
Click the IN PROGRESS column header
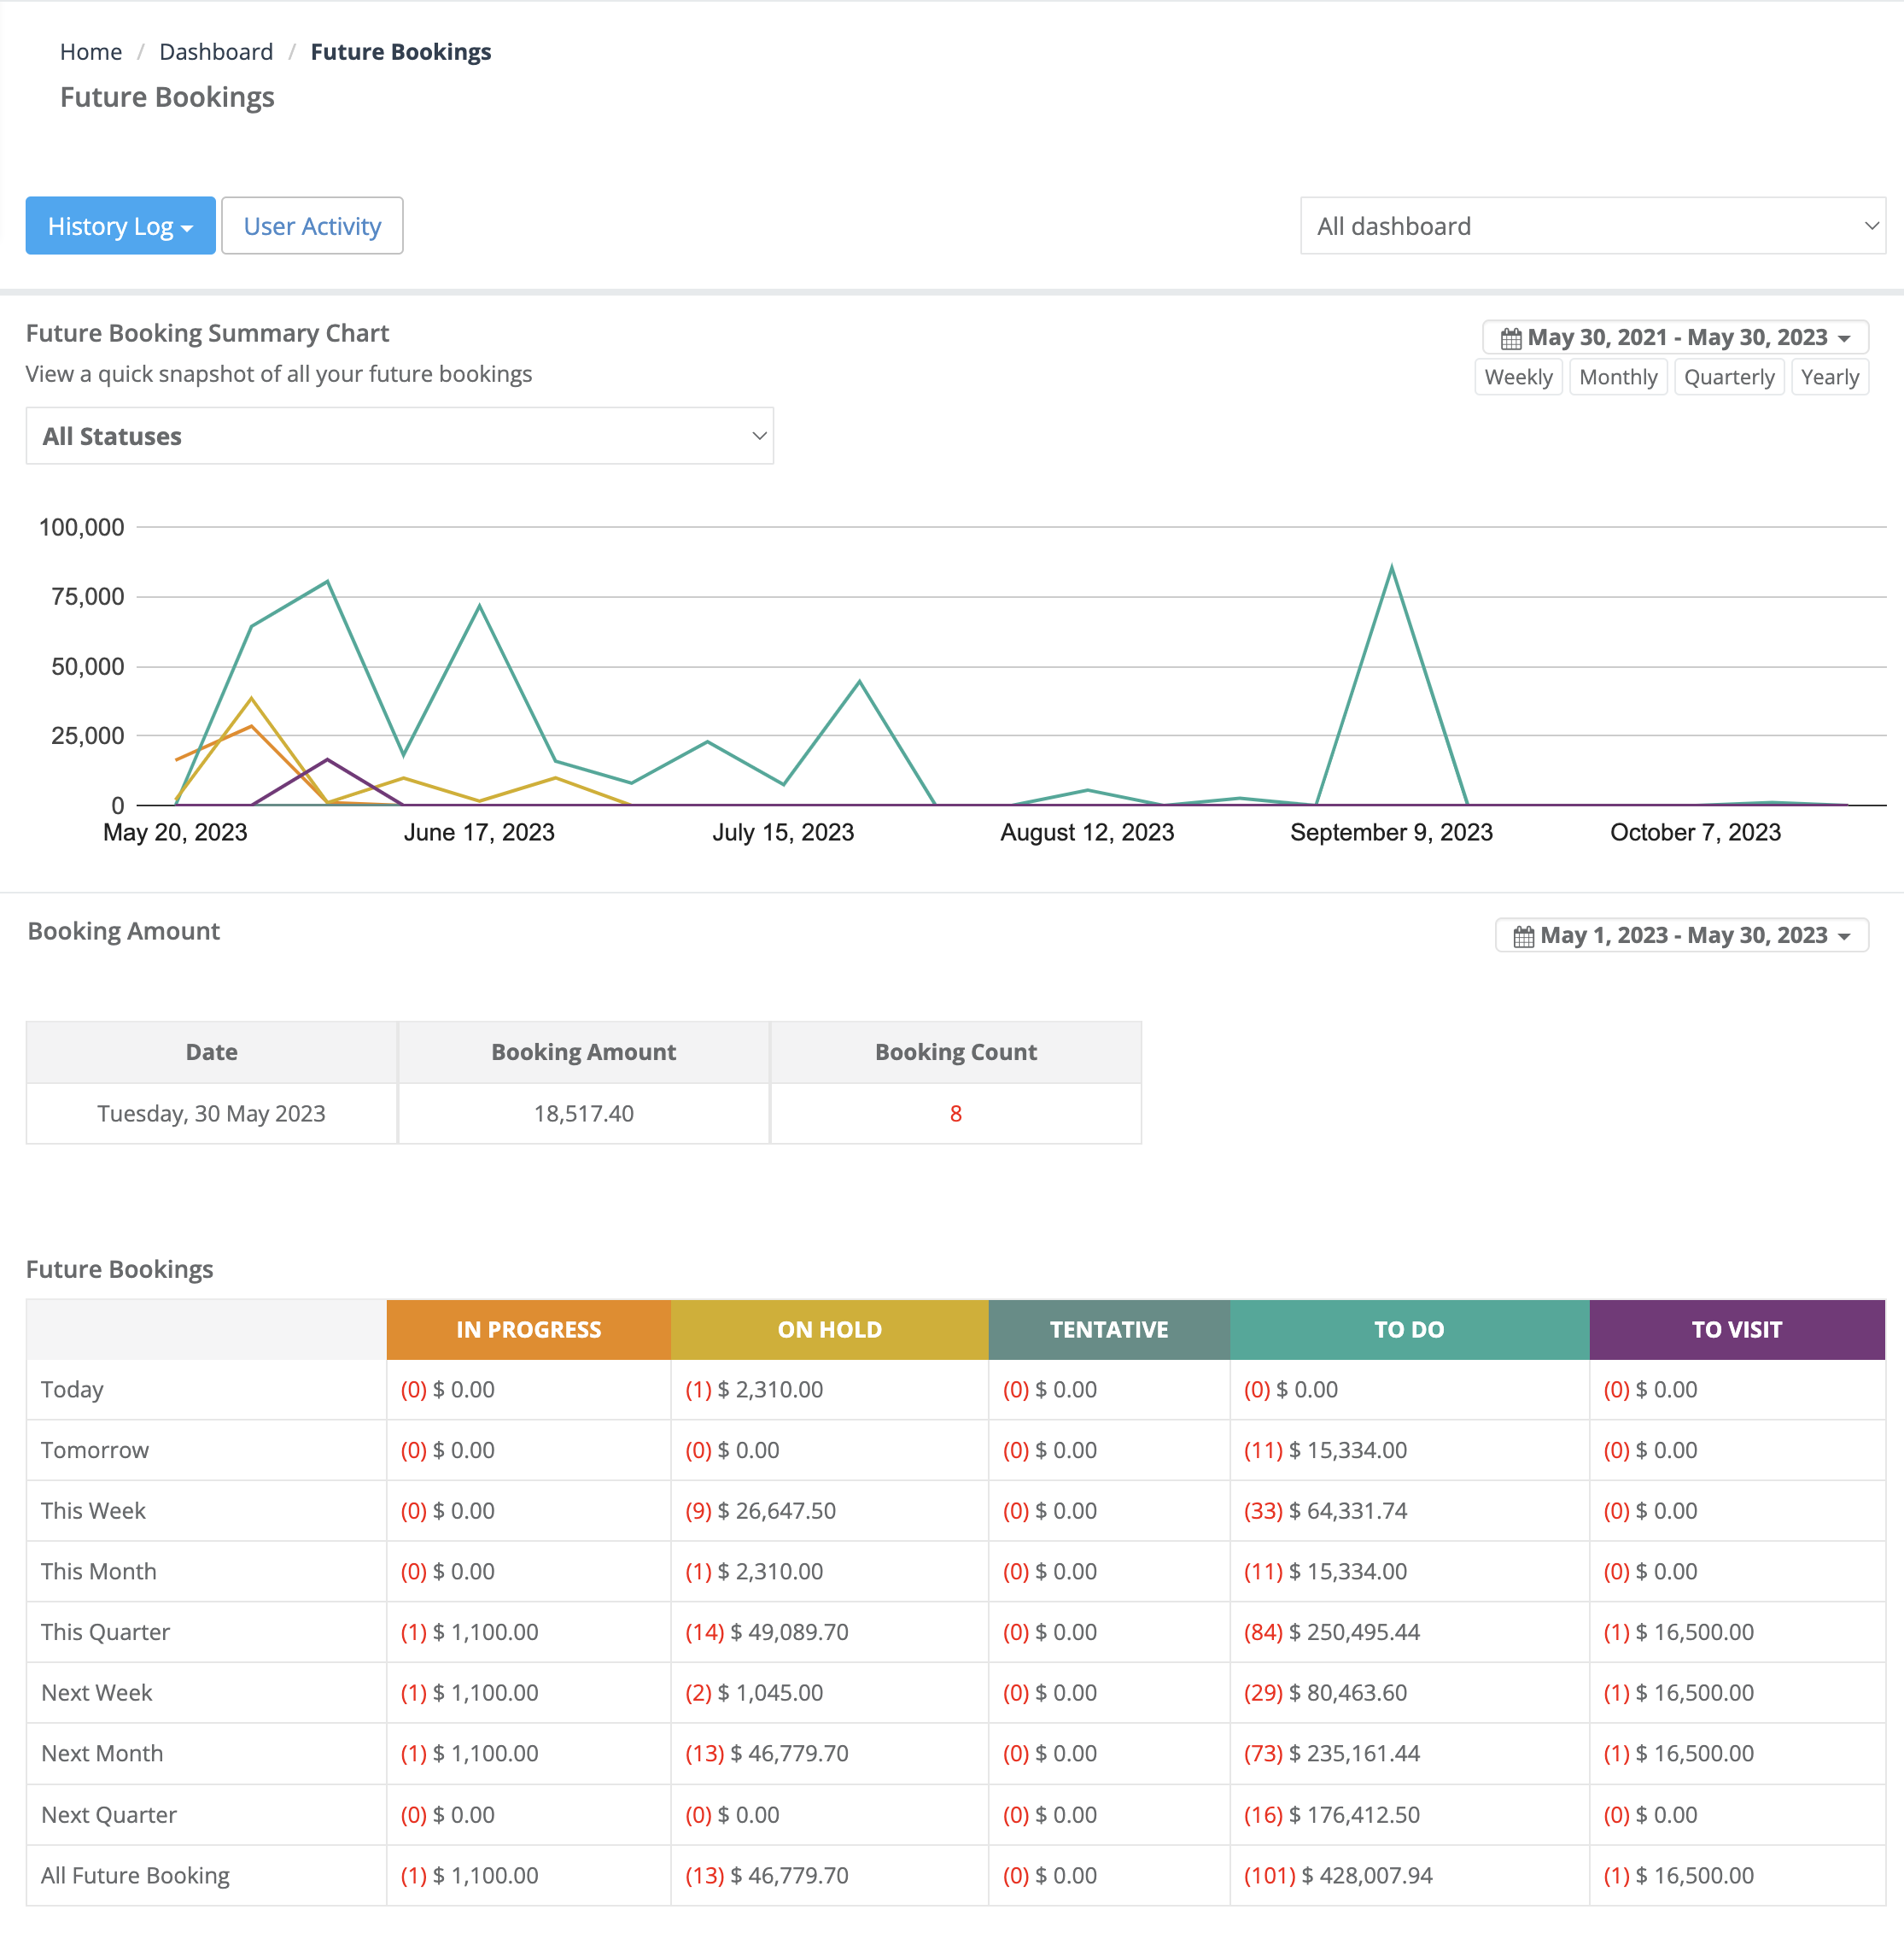point(529,1330)
